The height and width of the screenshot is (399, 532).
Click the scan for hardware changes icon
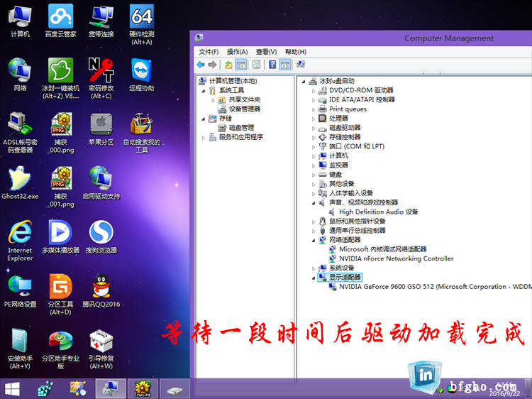coord(301,65)
